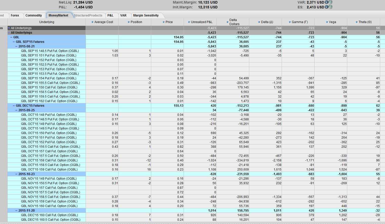The width and height of the screenshot is (385, 224).
Task: Click the Net.Liq value 21,284 USD
Action: (83, 2)
